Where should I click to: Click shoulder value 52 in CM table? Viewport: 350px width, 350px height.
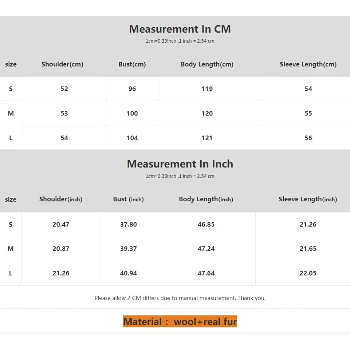pos(64,89)
